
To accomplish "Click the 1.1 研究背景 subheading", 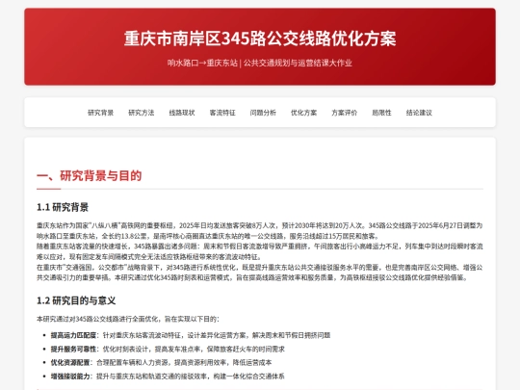I will (63, 208).
